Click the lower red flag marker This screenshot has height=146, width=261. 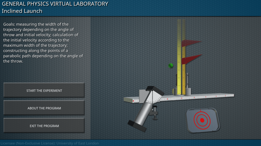pos(192,59)
